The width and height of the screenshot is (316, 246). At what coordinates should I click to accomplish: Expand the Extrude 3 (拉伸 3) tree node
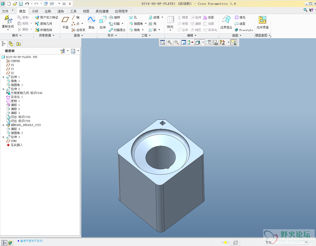click(3, 137)
